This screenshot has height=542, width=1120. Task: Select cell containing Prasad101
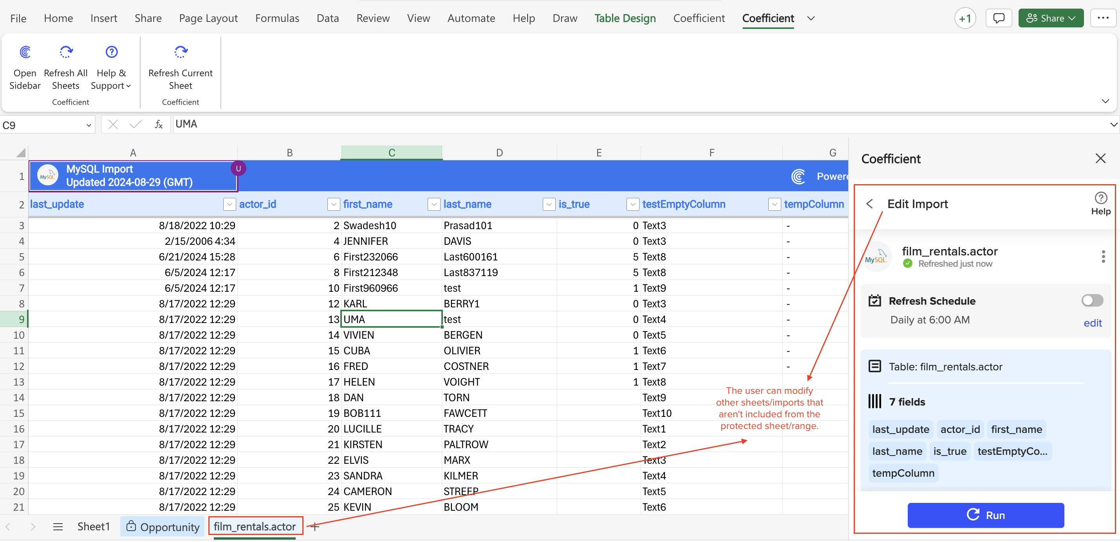pos(499,225)
